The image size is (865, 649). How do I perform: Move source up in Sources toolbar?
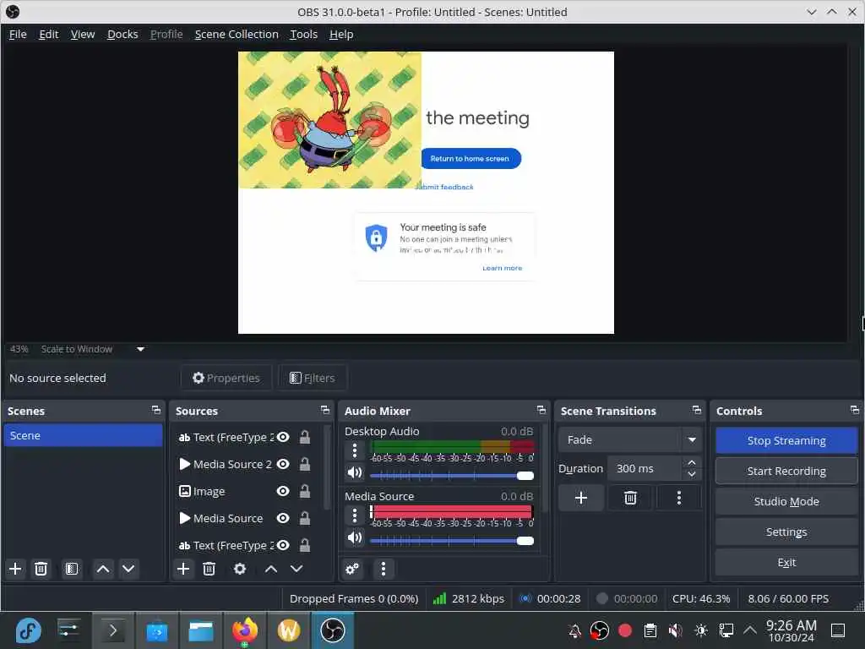click(271, 569)
